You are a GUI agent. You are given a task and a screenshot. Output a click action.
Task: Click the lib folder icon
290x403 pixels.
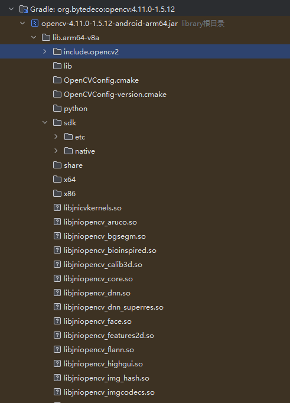pos(57,66)
